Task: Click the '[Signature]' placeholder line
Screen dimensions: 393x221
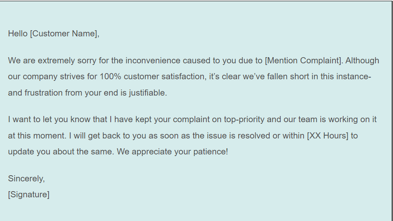Action: 29,195
